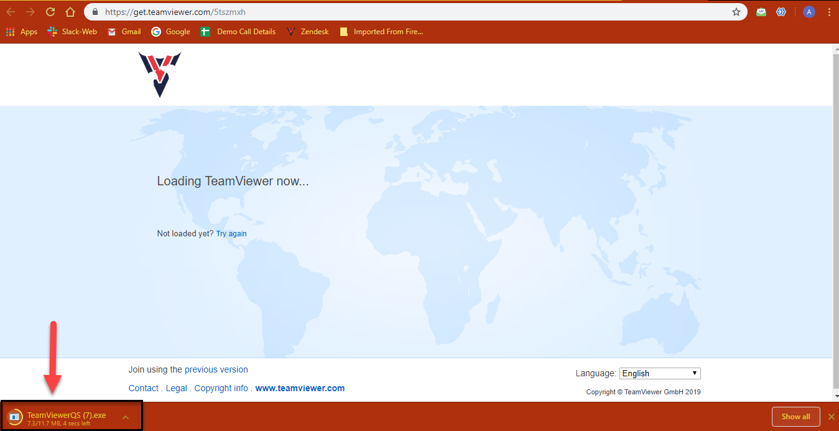Open the browser home page
Screen dimensions: 839x431
click(70, 12)
